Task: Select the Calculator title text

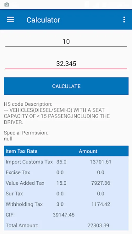Action: [x=43, y=20]
